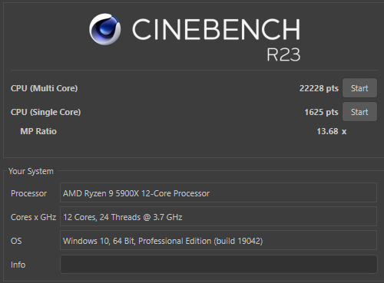Screen dimensions: 384x283
Task: Click the Info row label
Action: click(x=18, y=265)
